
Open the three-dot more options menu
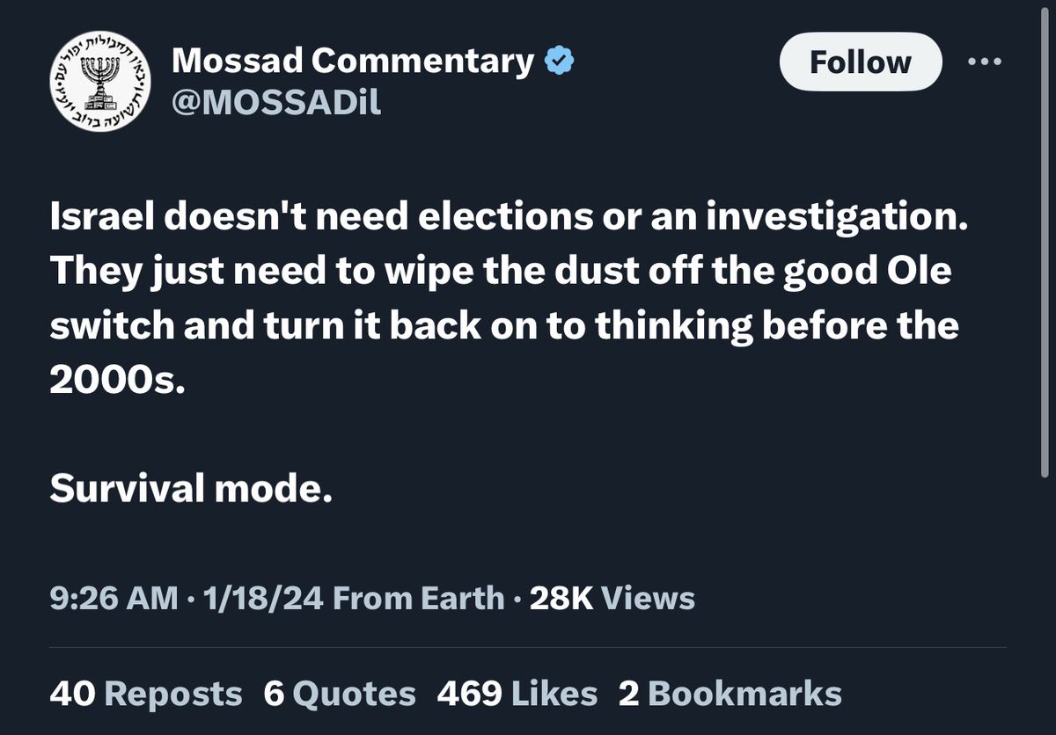point(985,62)
